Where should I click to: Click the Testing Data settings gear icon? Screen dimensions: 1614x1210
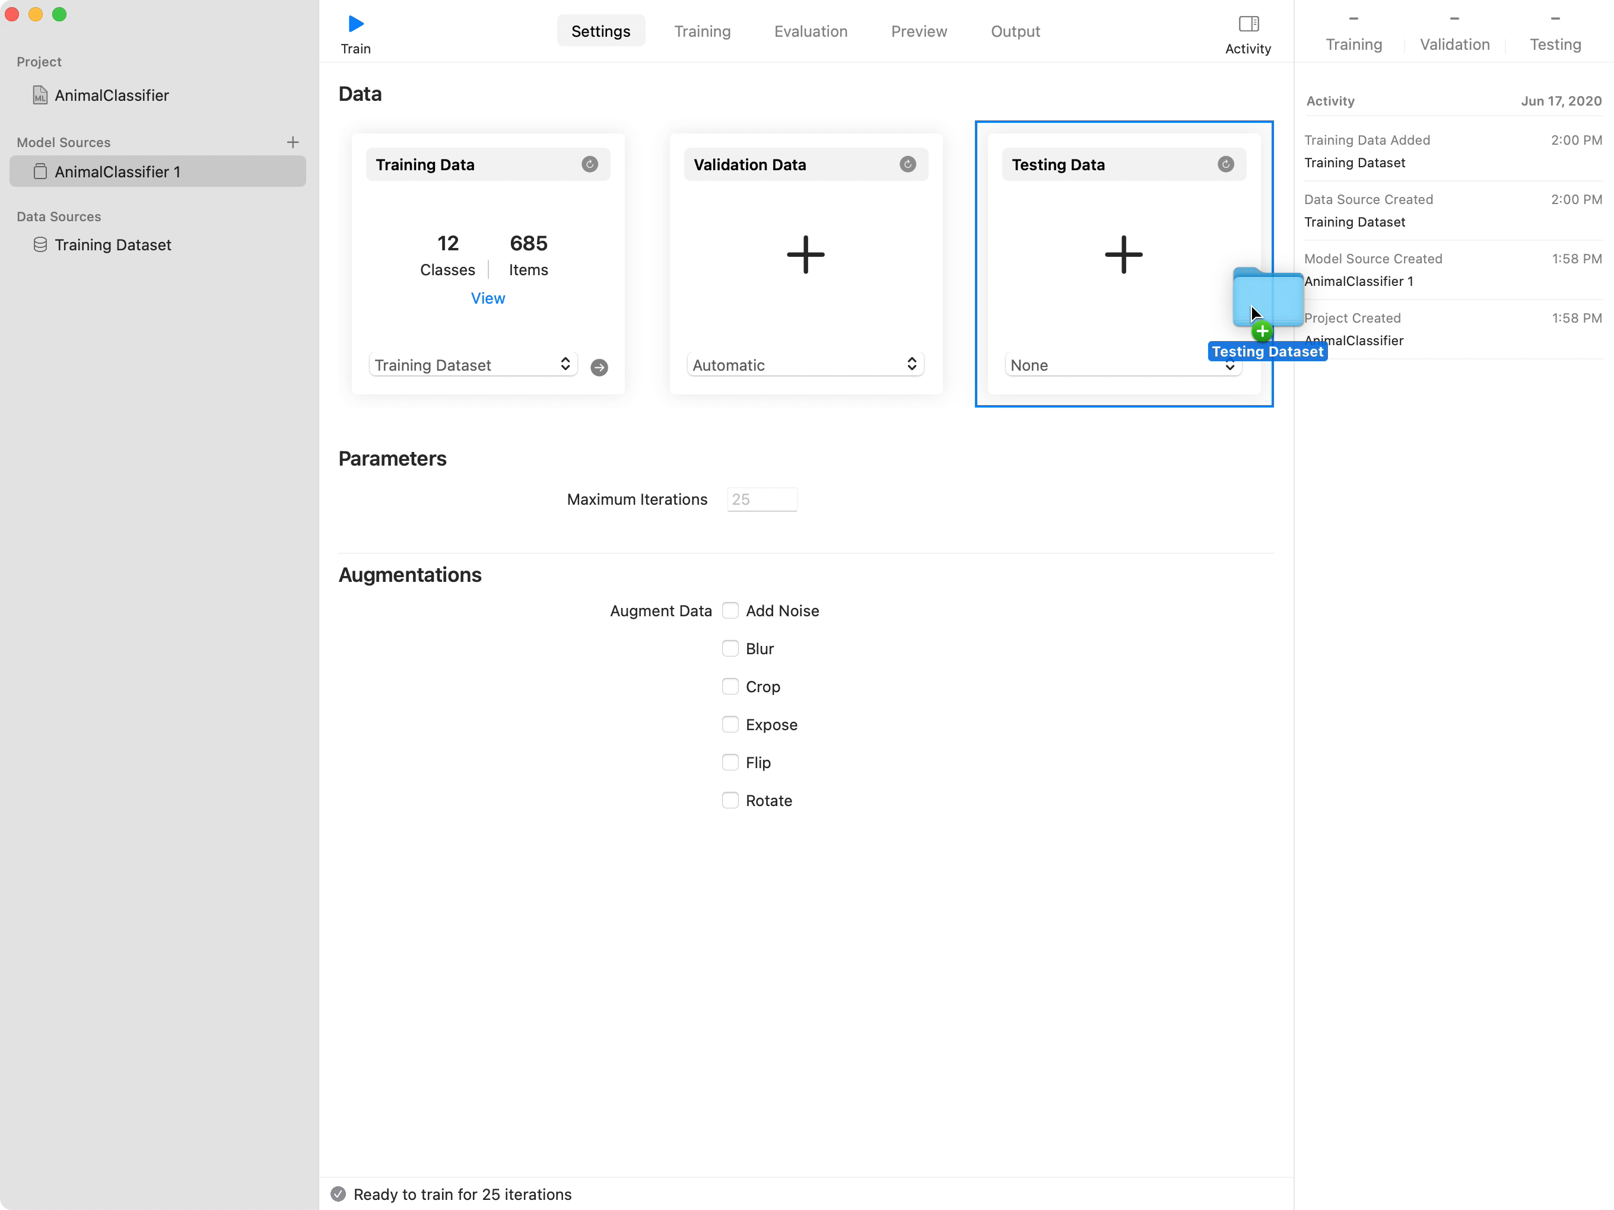point(1225,164)
